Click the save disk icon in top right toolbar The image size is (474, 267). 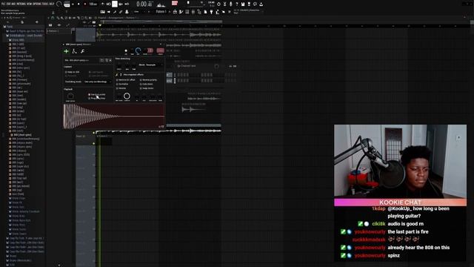click(x=243, y=4)
